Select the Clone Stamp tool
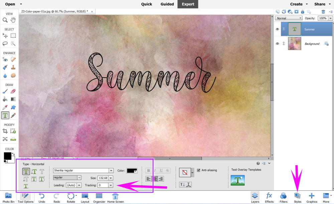334x204 pixels. pos(13,67)
